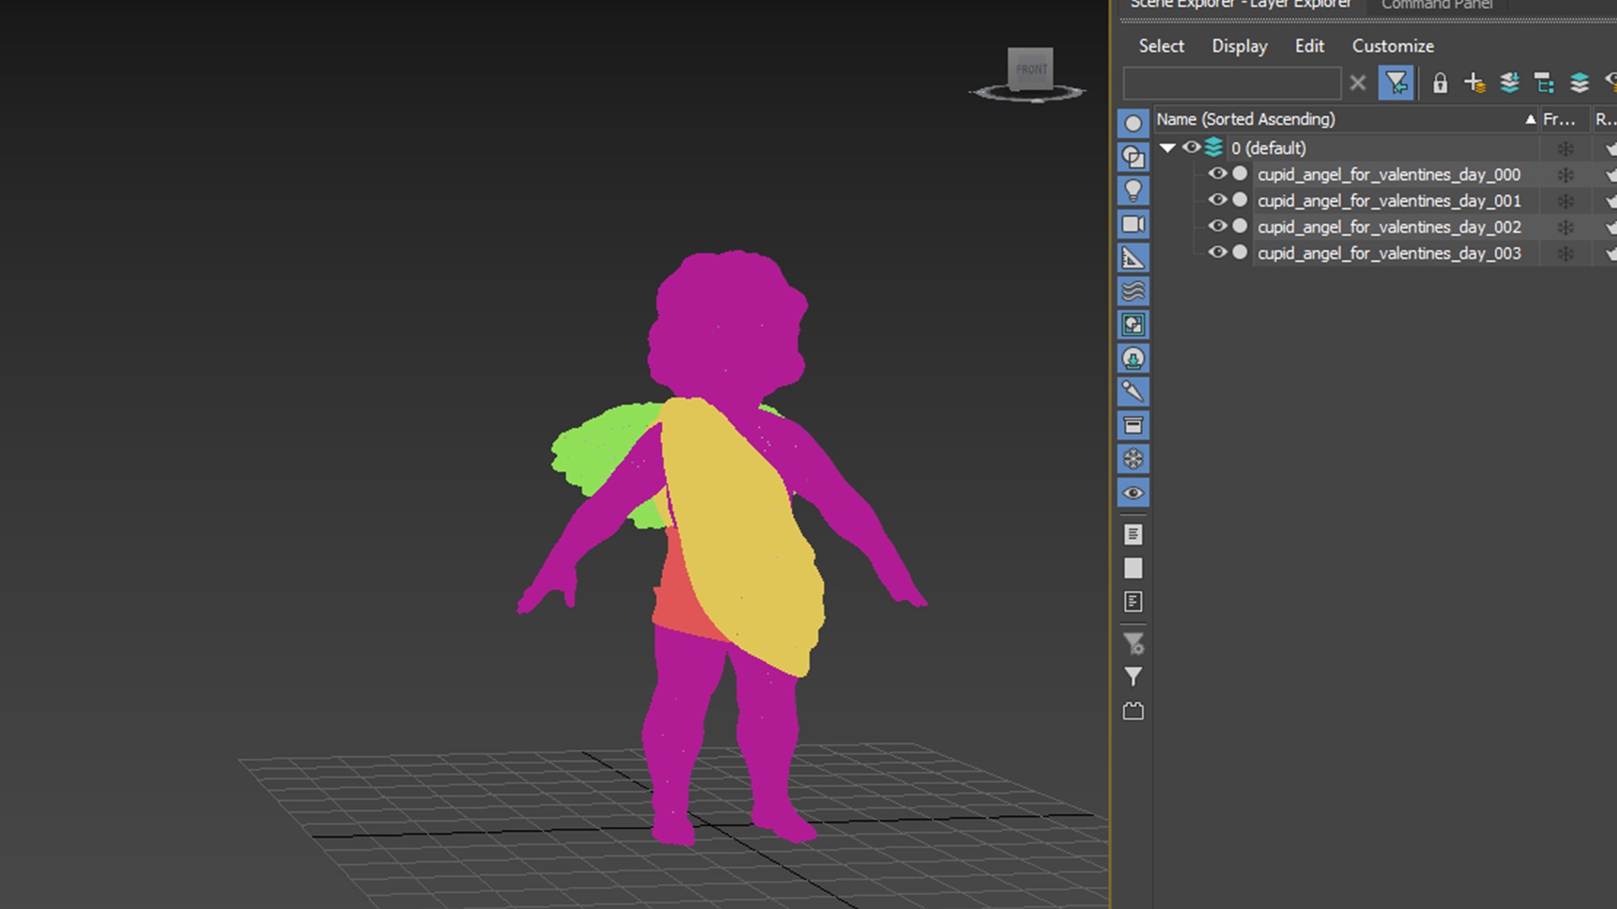This screenshot has width=1617, height=909.
Task: Click the Selection Filter funnel icon
Action: tap(1395, 82)
